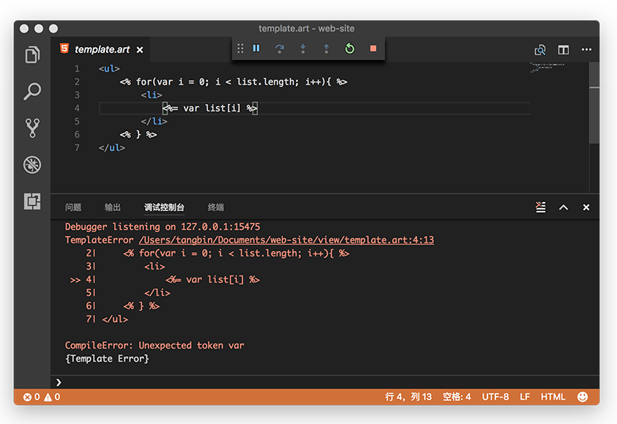Viewport: 617px width, 424px height.
Task: Stop the debugging session
Action: tap(373, 48)
